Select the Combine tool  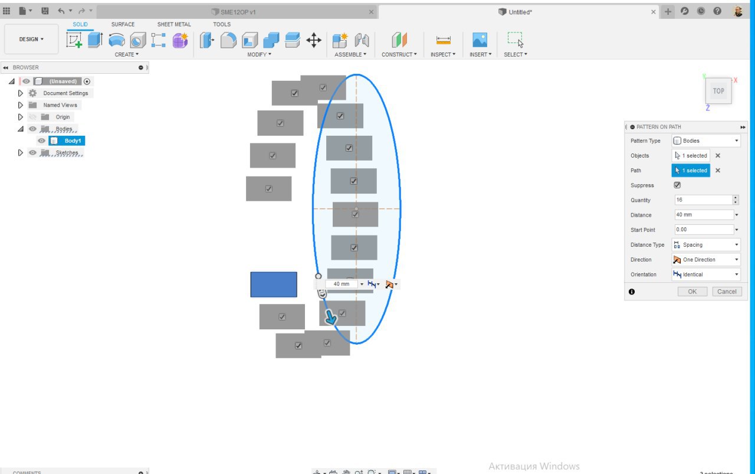click(x=271, y=40)
